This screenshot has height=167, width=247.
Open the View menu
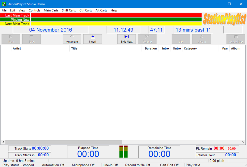pyautogui.click(x=22, y=10)
